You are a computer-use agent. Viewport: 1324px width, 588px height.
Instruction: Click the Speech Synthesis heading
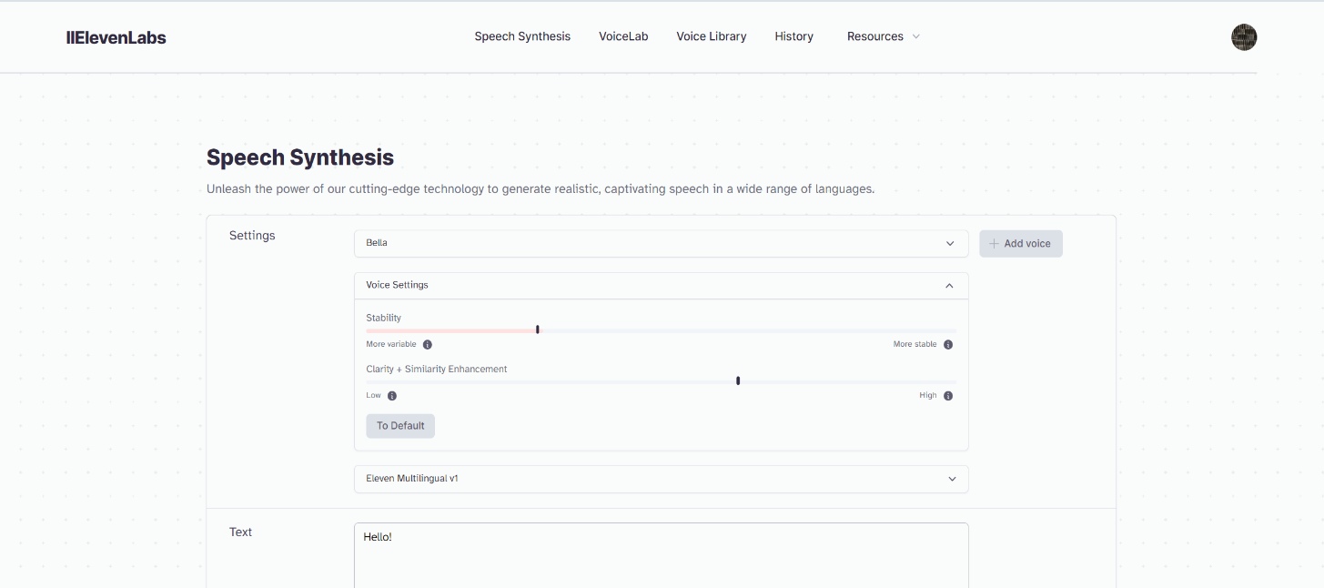coord(300,157)
